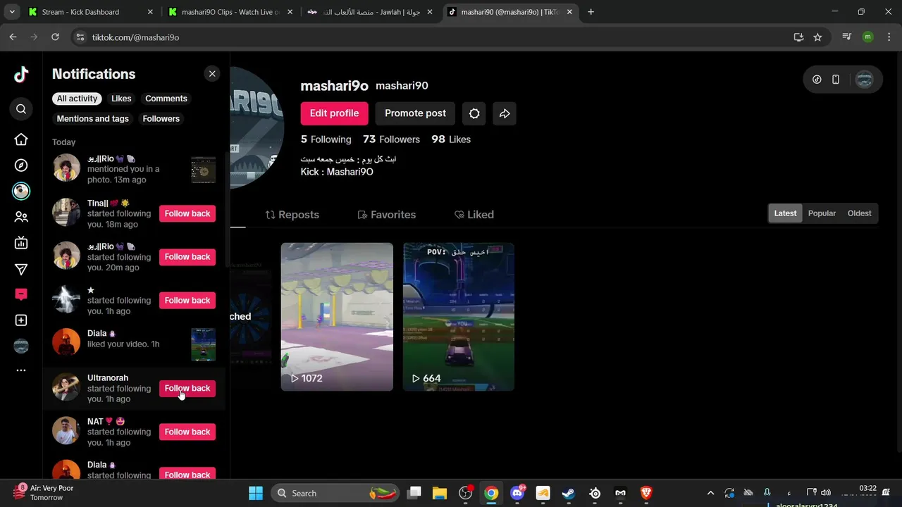
Task: Click the TikTok logo in the sidebar
Action: [21, 75]
